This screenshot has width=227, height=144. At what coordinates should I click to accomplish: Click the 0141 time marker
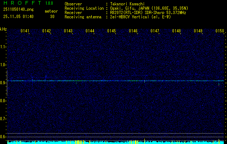click(25, 31)
